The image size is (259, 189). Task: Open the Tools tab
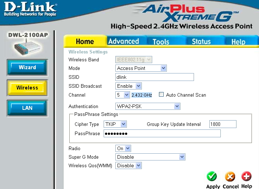(x=161, y=42)
